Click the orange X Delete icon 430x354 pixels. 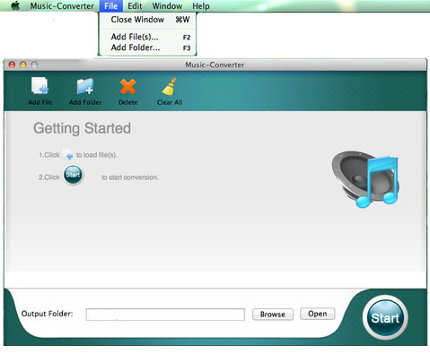(x=127, y=86)
